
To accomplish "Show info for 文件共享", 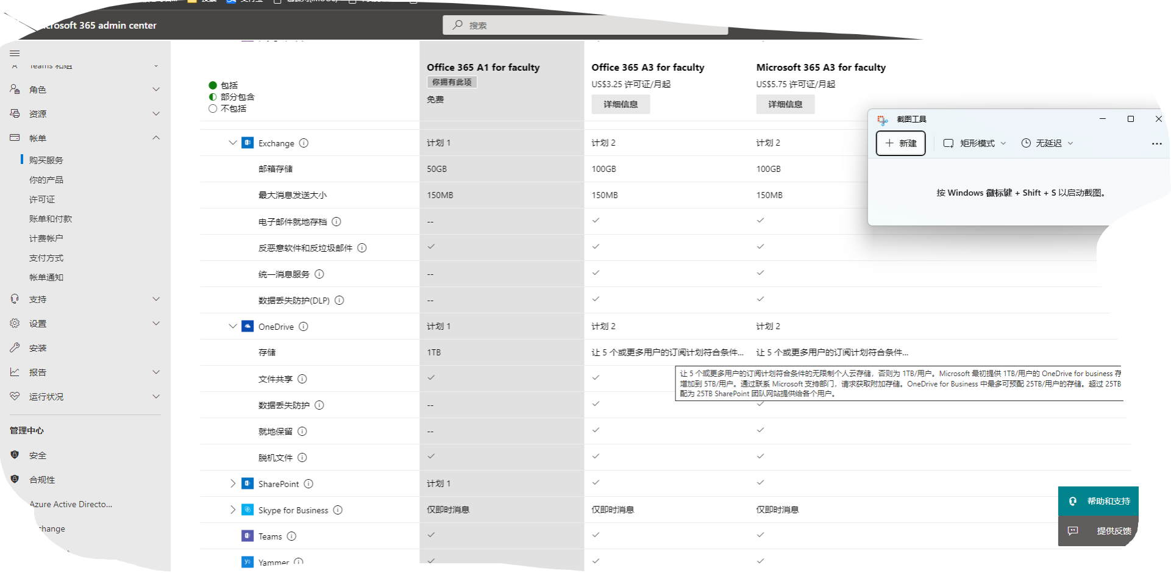I will click(x=302, y=379).
